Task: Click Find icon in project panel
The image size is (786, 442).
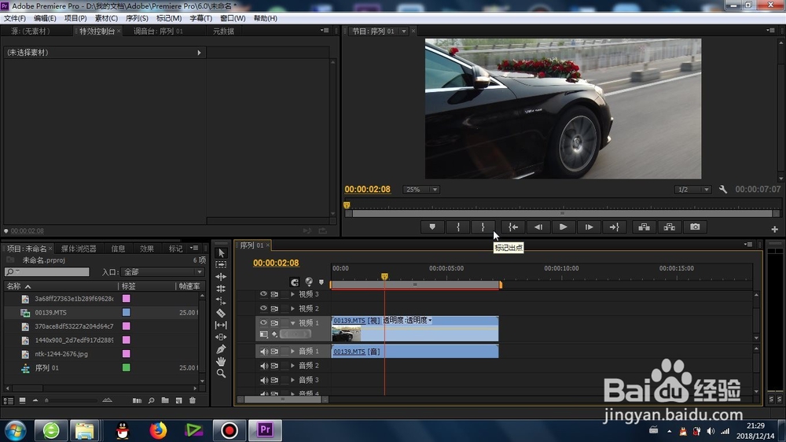Action: tap(151, 400)
